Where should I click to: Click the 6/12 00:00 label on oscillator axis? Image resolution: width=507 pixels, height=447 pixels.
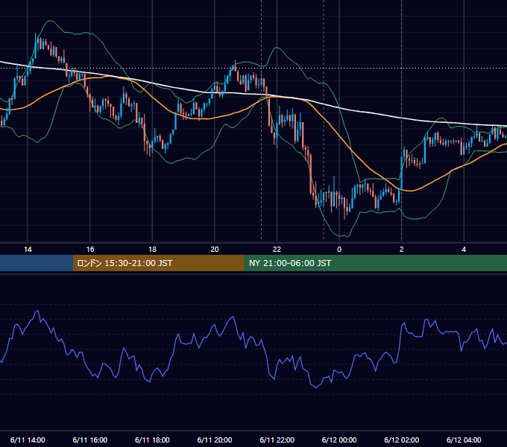point(339,440)
